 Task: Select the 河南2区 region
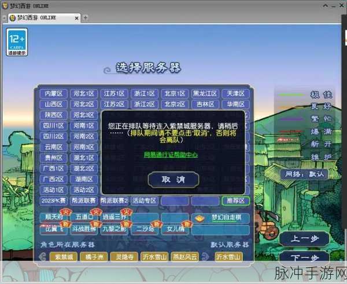84,136
